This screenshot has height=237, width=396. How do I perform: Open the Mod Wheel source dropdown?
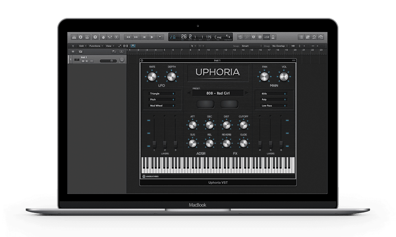(162, 106)
